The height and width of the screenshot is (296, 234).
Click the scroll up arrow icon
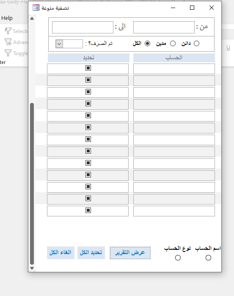tap(32, 19)
